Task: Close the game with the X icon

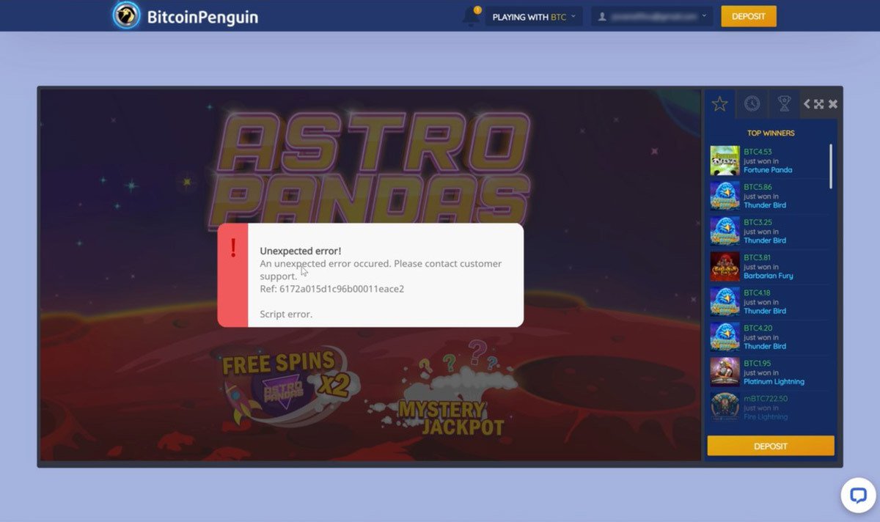Action: coord(833,104)
